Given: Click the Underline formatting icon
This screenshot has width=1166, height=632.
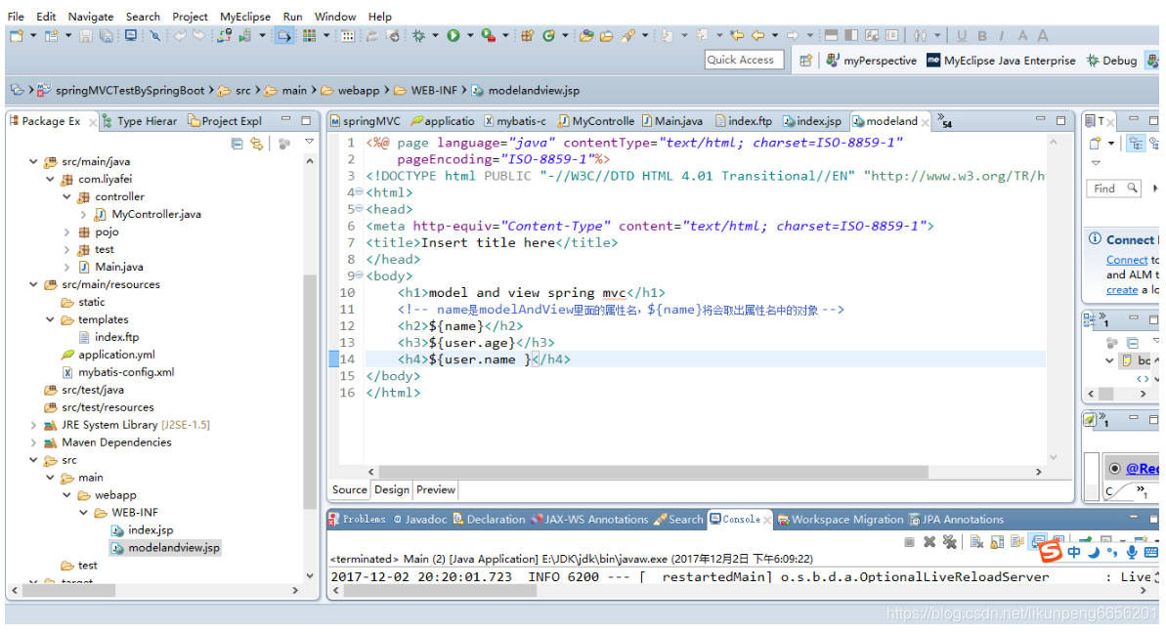Looking at the screenshot, I should click(962, 36).
